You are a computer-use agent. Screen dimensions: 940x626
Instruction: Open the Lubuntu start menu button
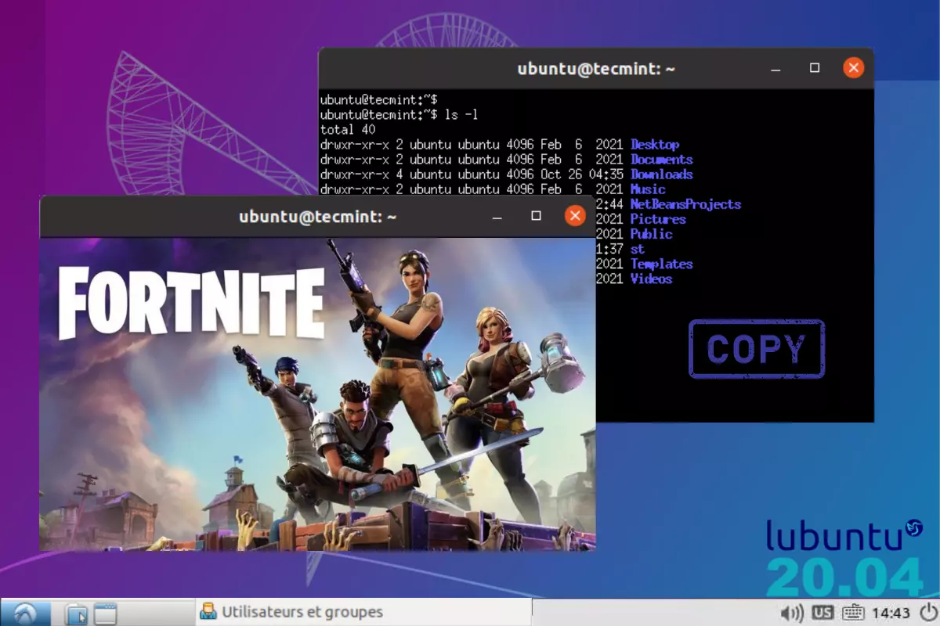click(x=26, y=613)
